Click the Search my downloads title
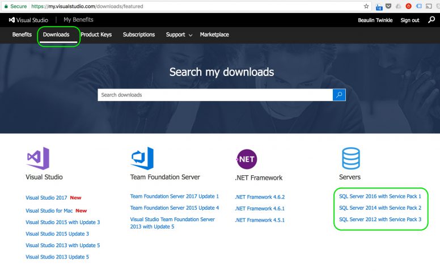 coord(222,72)
